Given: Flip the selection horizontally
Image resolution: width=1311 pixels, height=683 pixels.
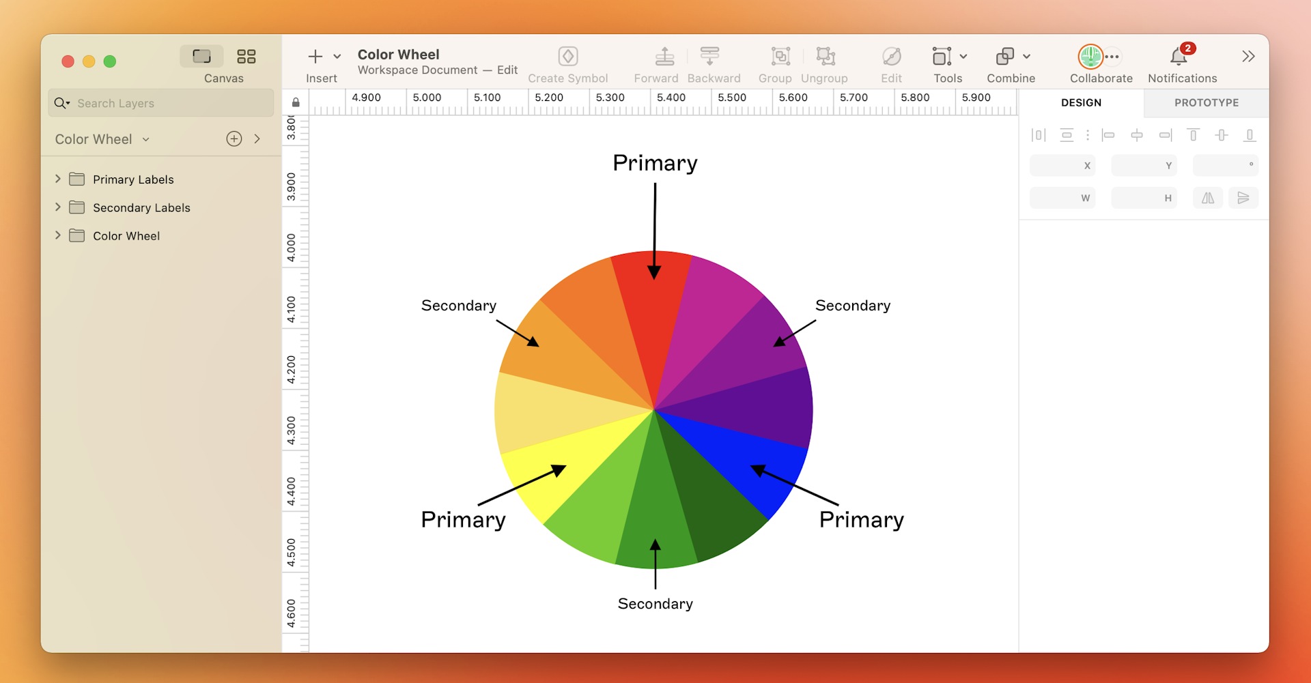Looking at the screenshot, I should [1207, 198].
